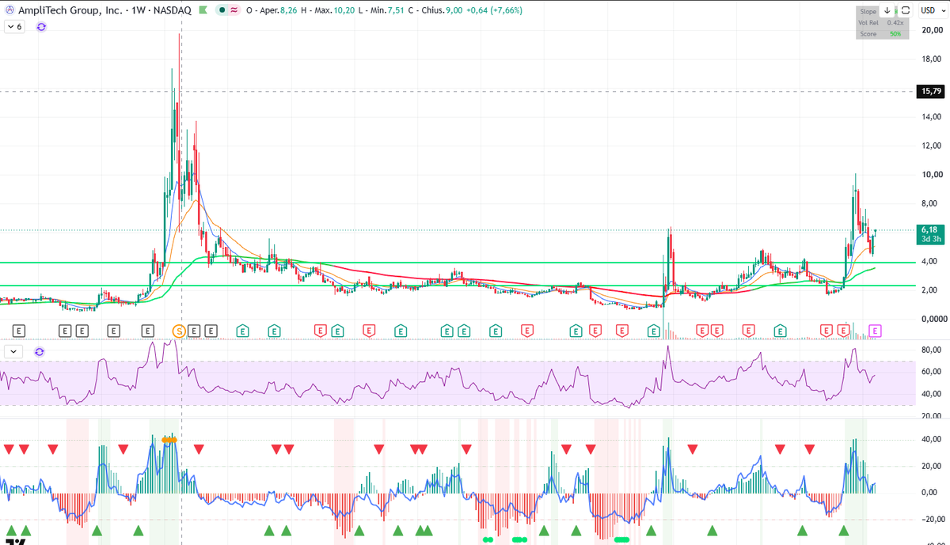The height and width of the screenshot is (545, 950).
Task: Click the green flag icon beside NASDAQ
Action: pyautogui.click(x=203, y=10)
